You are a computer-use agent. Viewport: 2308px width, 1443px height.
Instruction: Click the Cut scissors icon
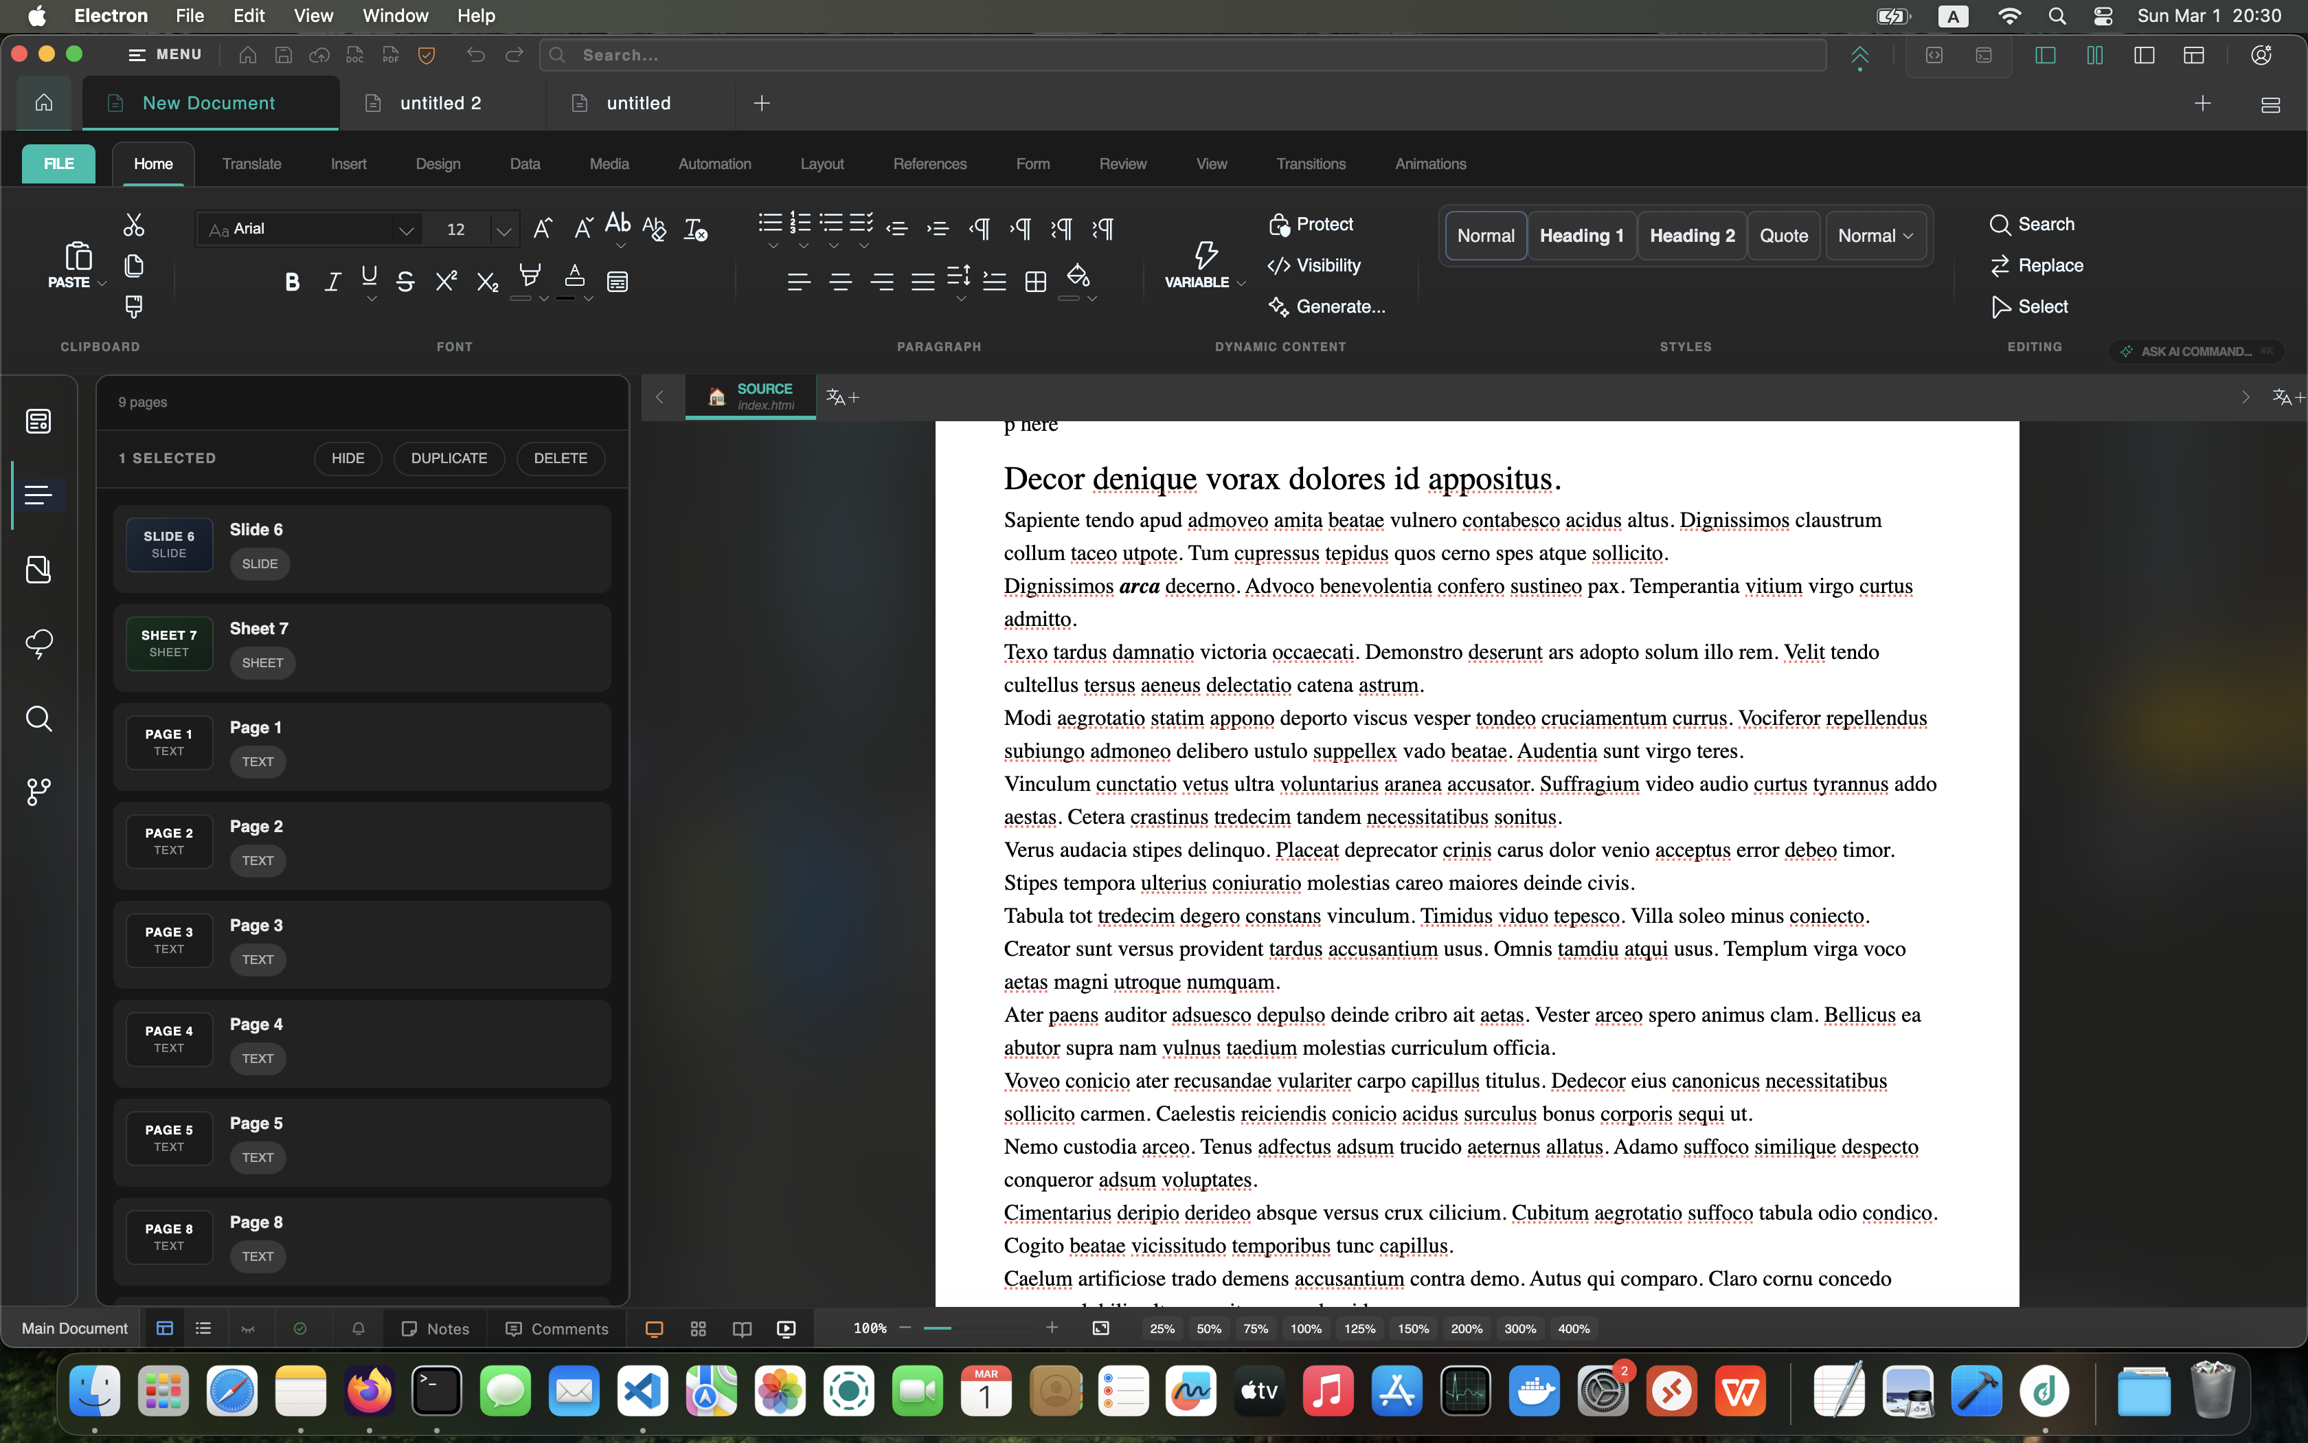(133, 225)
